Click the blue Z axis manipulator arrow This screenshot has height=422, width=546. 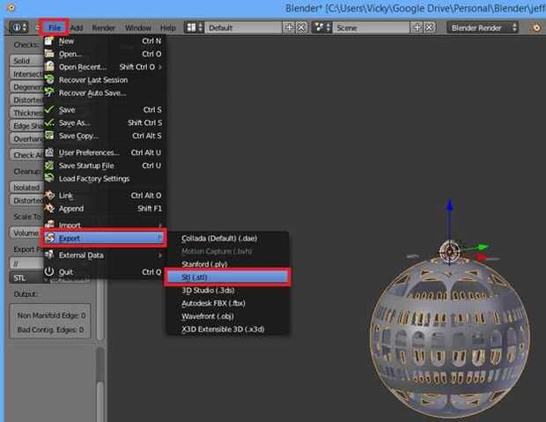pos(450,205)
